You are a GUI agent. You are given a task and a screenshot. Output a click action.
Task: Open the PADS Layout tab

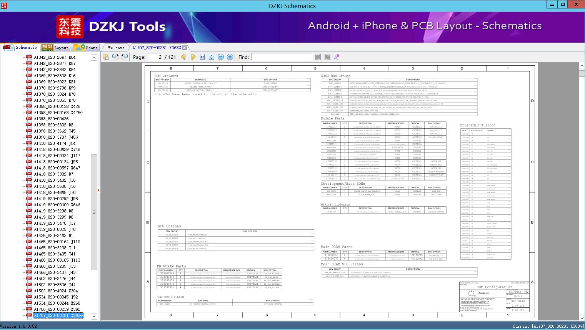(x=55, y=48)
